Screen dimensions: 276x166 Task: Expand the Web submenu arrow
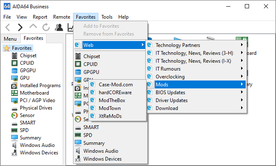point(143,45)
